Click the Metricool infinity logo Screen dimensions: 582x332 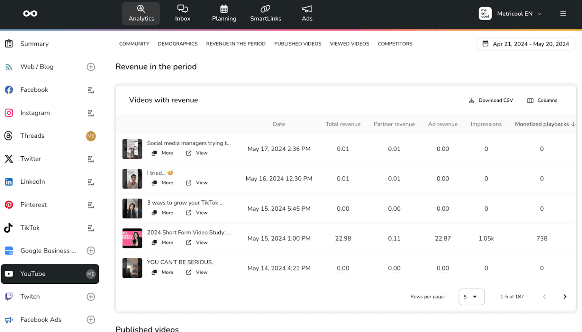click(30, 13)
